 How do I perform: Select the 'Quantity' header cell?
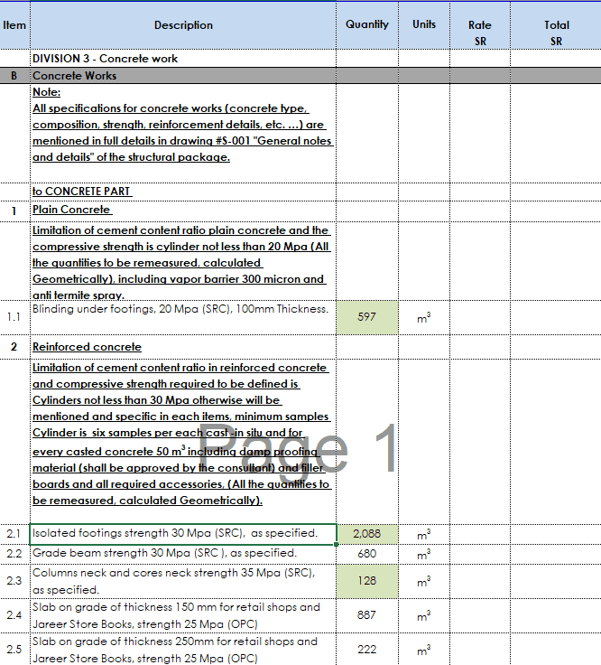(x=367, y=25)
